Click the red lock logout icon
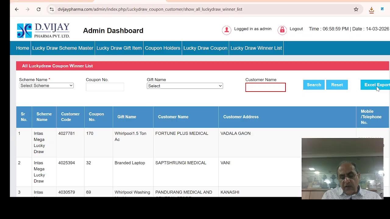The height and width of the screenshot is (219, 390). (x=282, y=30)
